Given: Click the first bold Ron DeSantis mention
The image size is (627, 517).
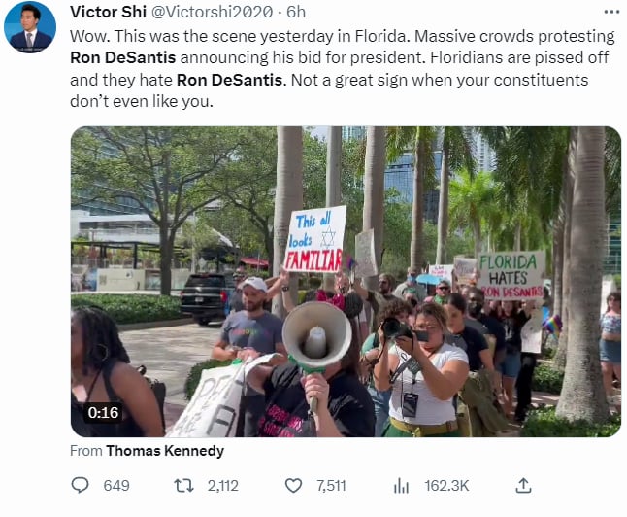Looking at the screenshot, I should click(122, 57).
